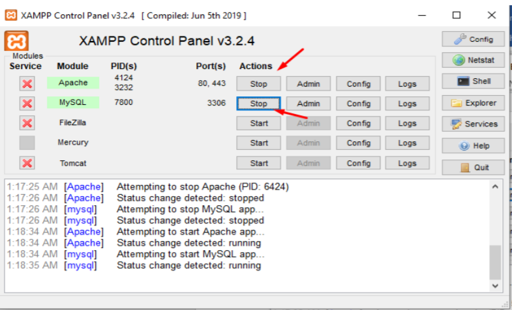The width and height of the screenshot is (512, 310).
Task: Open the Mercury Config menu
Action: 358,143
